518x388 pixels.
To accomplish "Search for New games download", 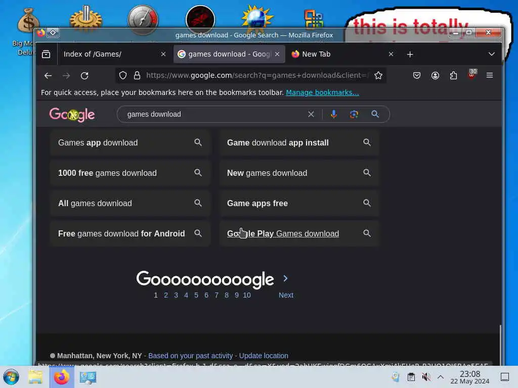I will 299,173.
